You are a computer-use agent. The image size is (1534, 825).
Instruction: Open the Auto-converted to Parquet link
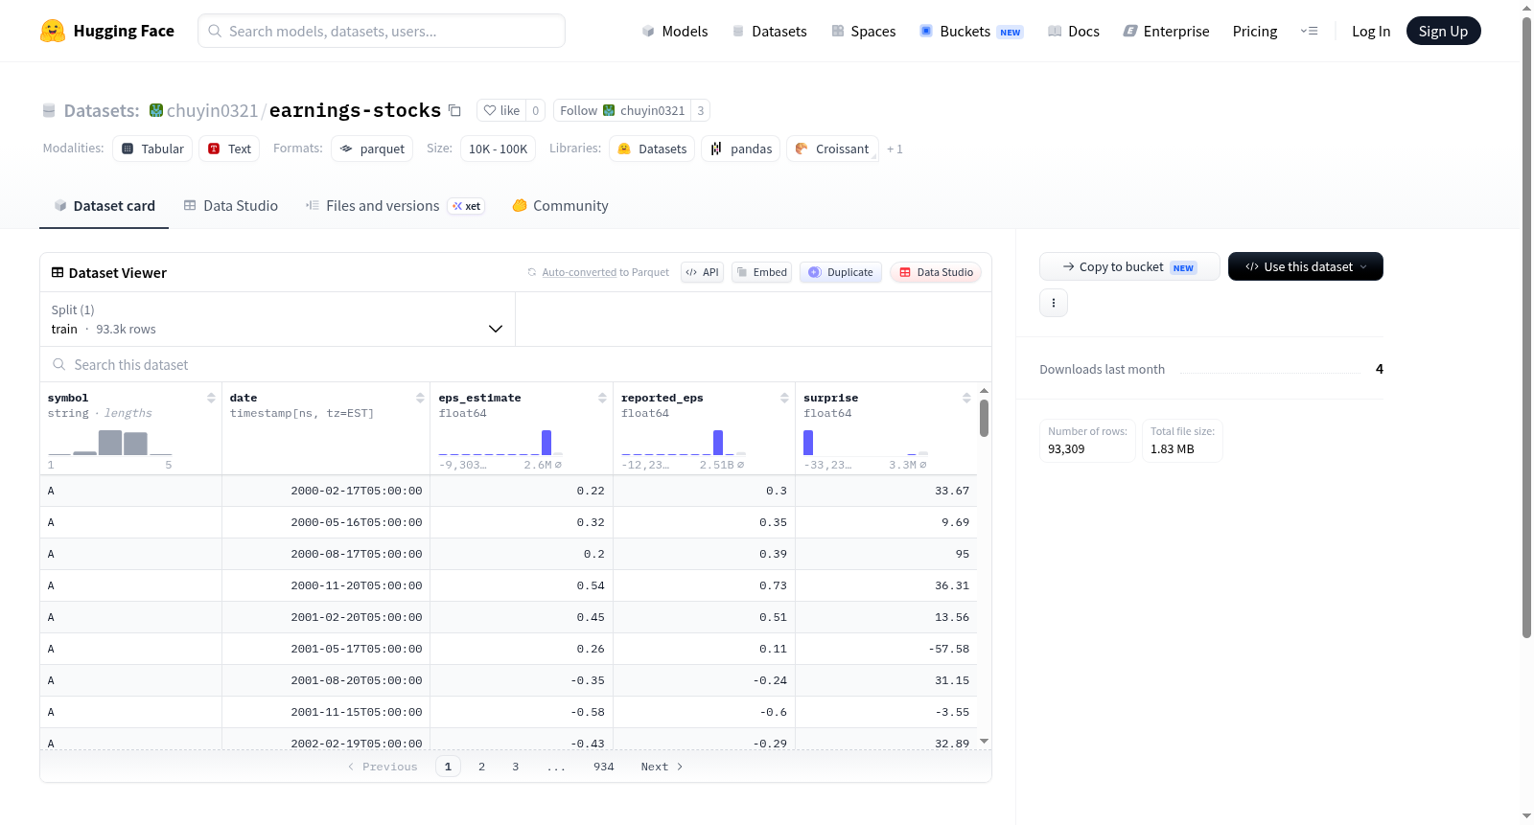click(x=605, y=272)
